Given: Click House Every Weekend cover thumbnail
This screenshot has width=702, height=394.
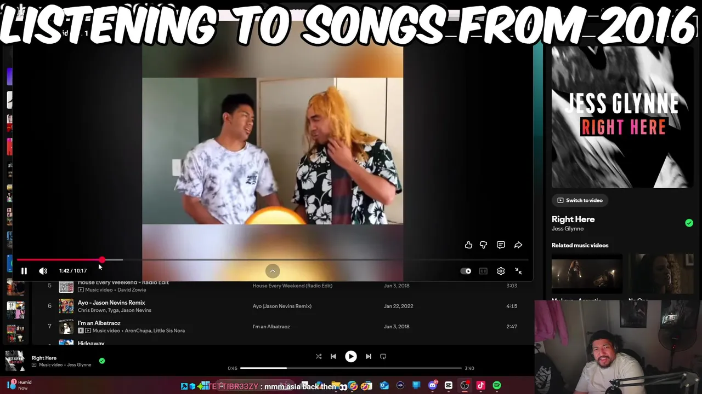Looking at the screenshot, I should [x=66, y=286].
